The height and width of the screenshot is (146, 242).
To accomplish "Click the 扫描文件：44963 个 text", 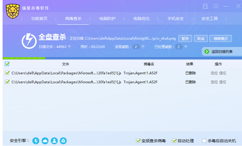I will pos(55,47).
